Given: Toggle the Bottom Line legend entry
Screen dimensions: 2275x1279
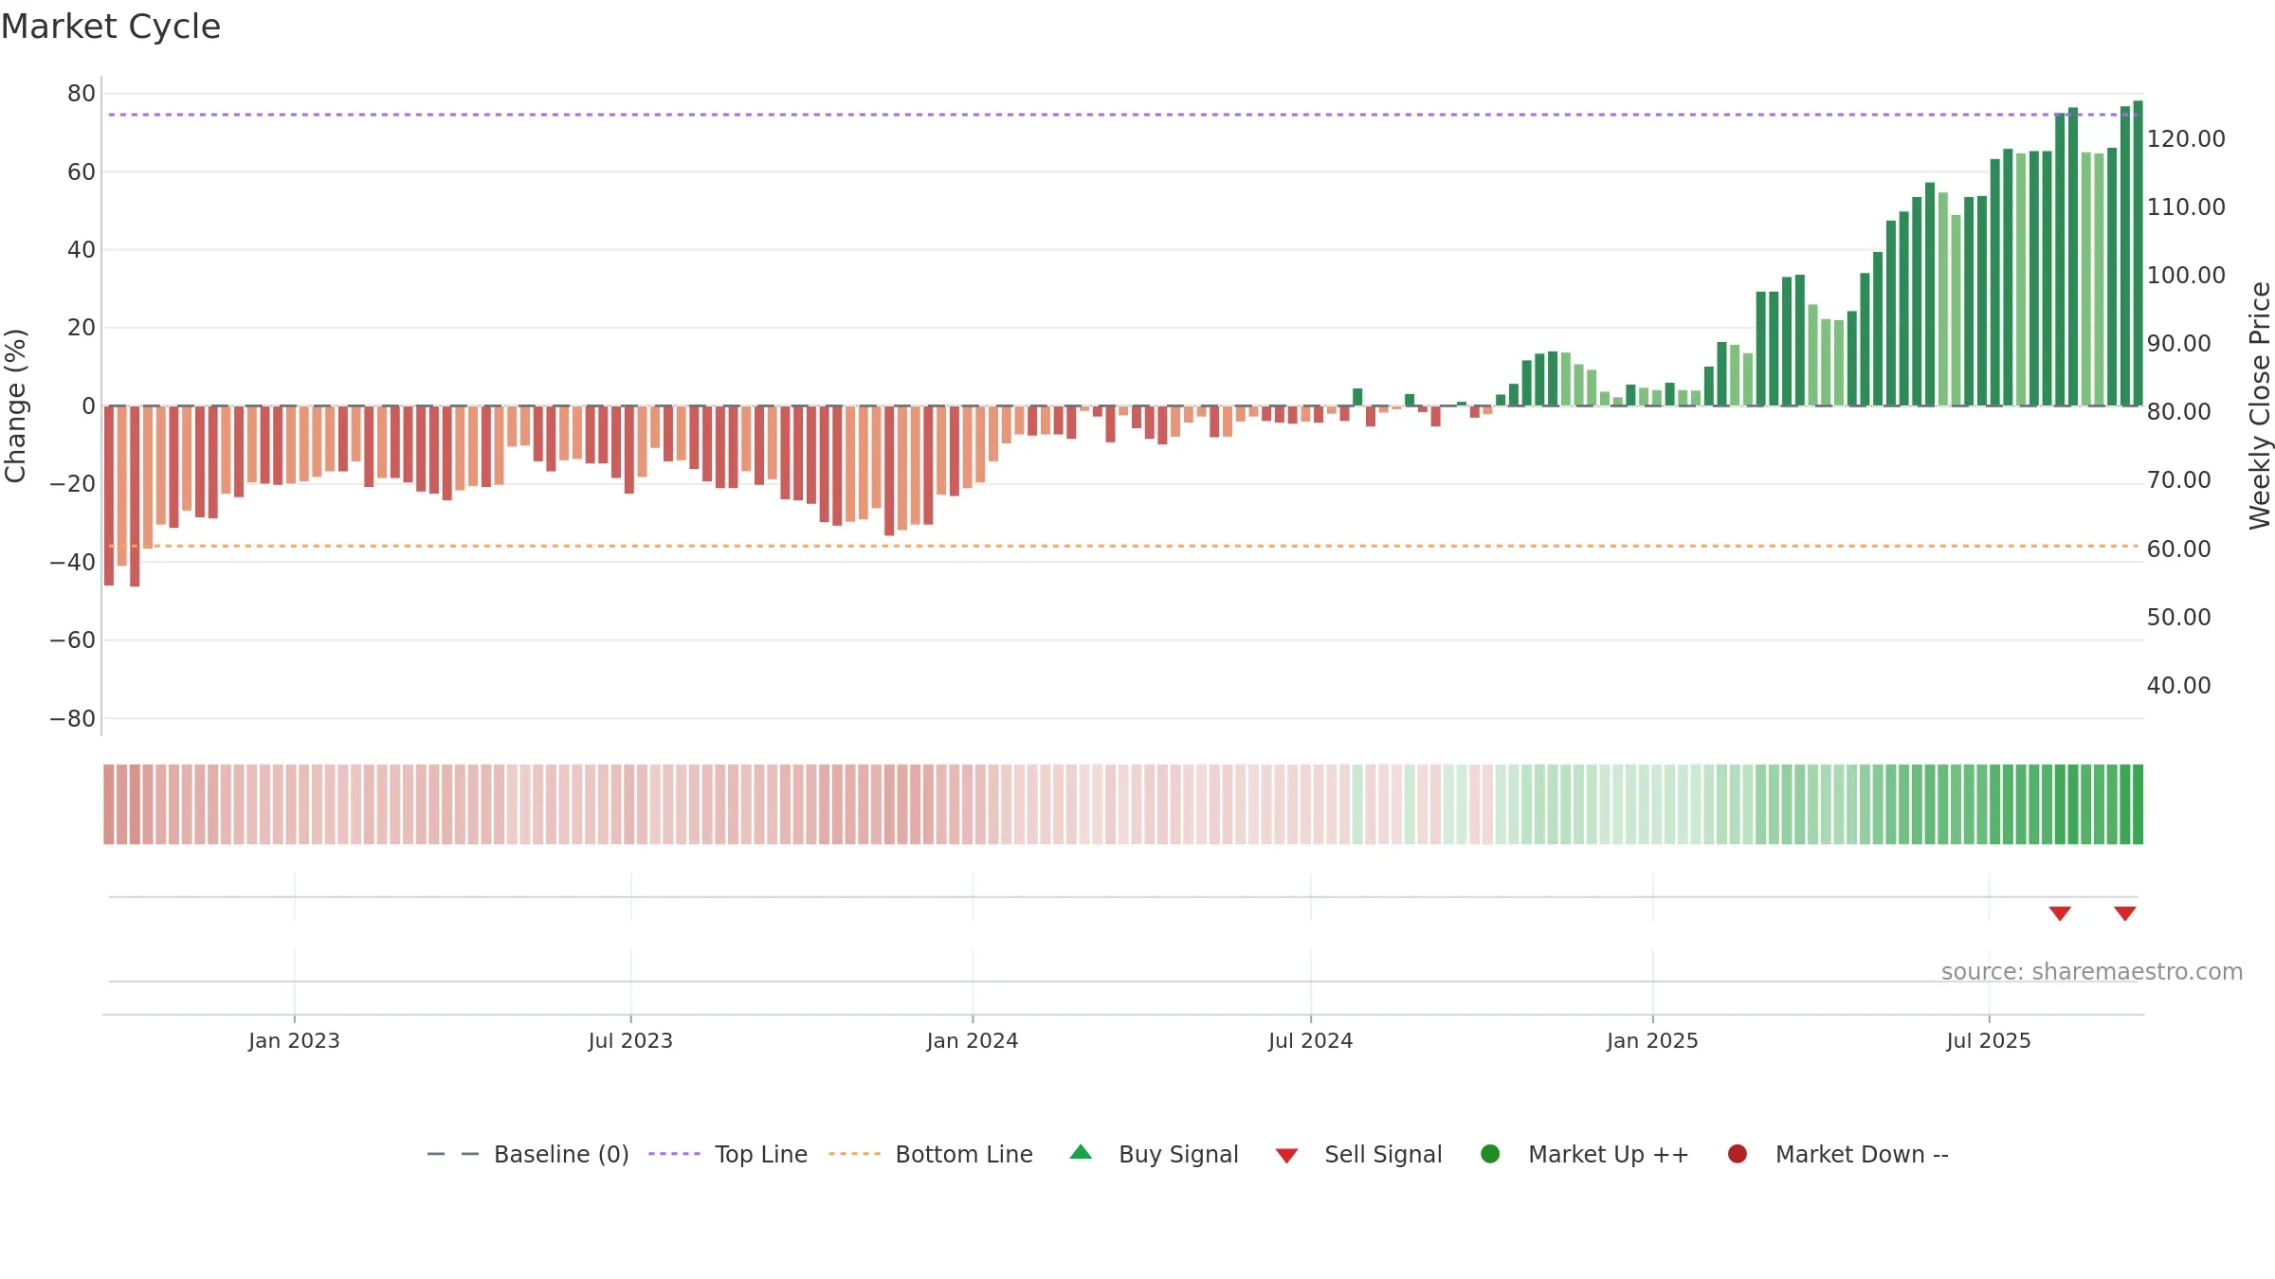Looking at the screenshot, I should (931, 1154).
